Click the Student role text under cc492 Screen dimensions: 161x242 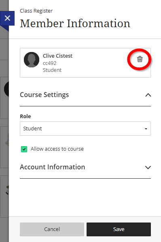point(52,70)
